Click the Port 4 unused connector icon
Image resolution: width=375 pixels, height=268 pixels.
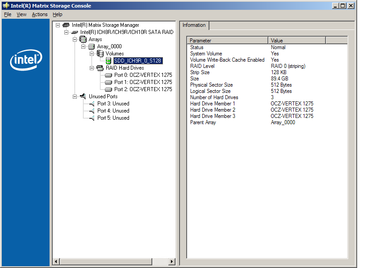[92, 111]
